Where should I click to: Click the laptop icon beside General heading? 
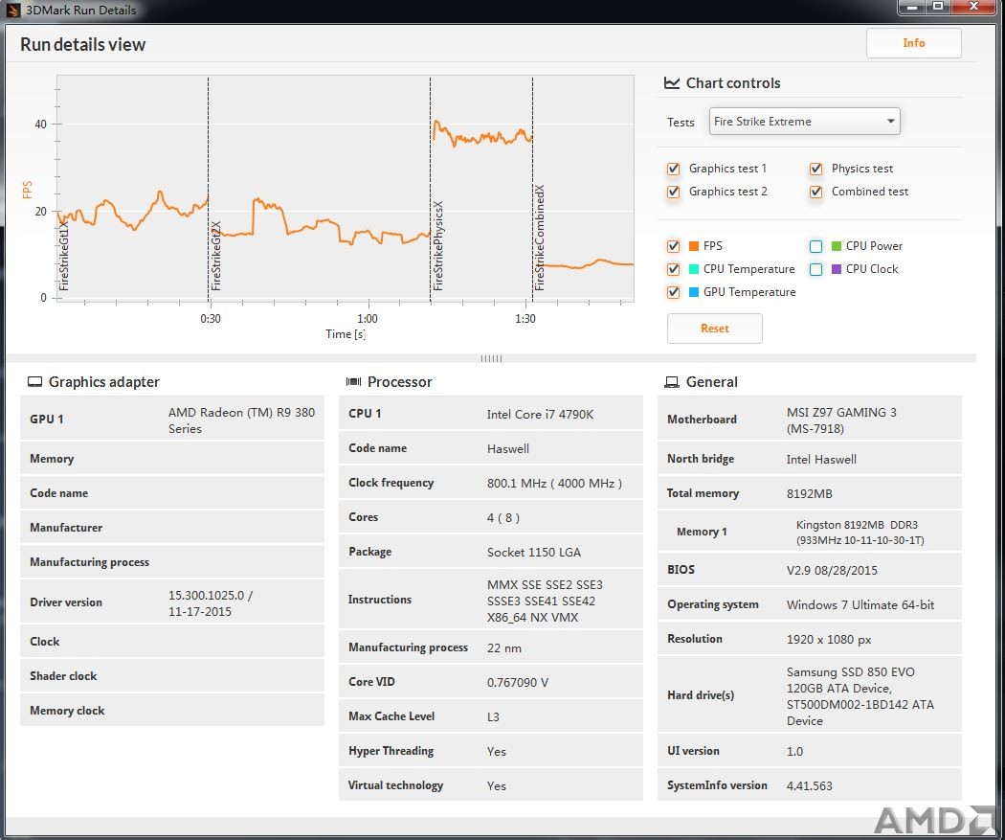pyautogui.click(x=672, y=382)
